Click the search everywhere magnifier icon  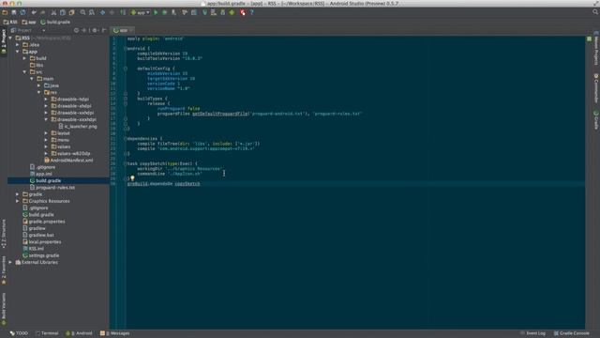pyautogui.click(x=595, y=12)
